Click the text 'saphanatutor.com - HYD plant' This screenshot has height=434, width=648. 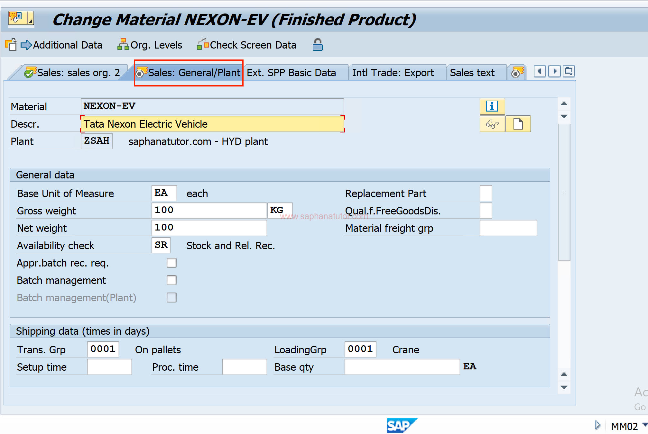(x=198, y=141)
